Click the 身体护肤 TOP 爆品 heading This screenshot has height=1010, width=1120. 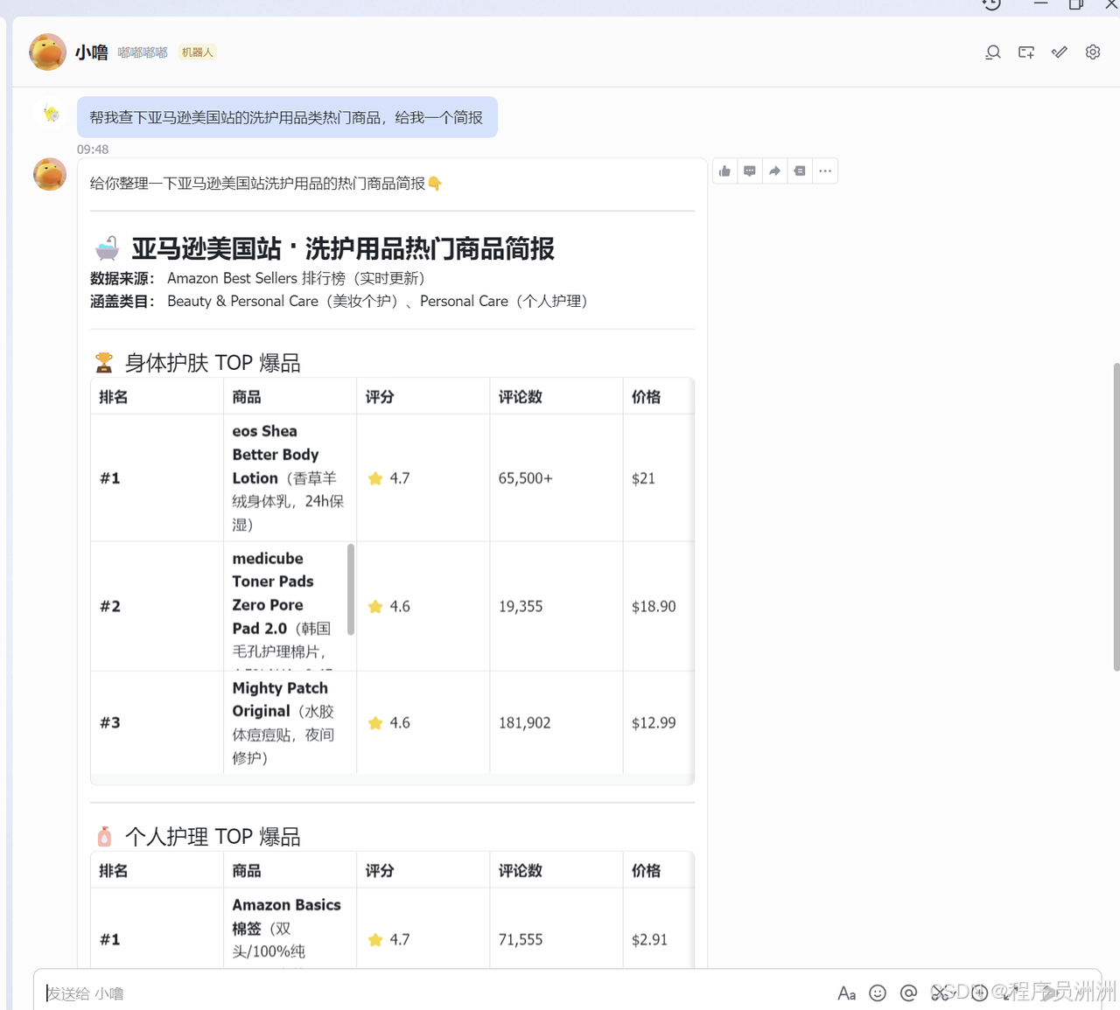(213, 363)
